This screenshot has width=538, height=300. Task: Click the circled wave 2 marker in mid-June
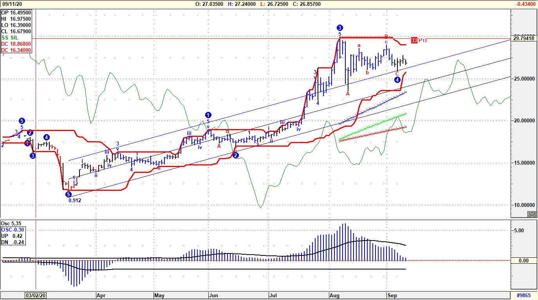(x=236, y=155)
